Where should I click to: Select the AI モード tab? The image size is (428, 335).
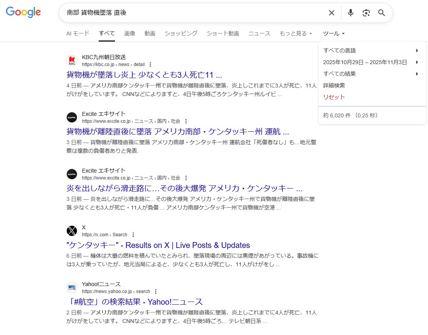pos(78,33)
